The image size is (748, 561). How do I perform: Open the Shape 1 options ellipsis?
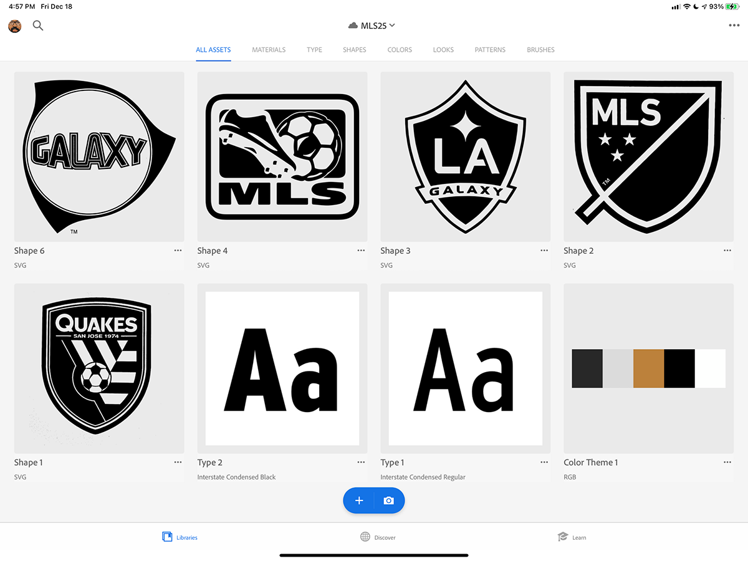178,463
